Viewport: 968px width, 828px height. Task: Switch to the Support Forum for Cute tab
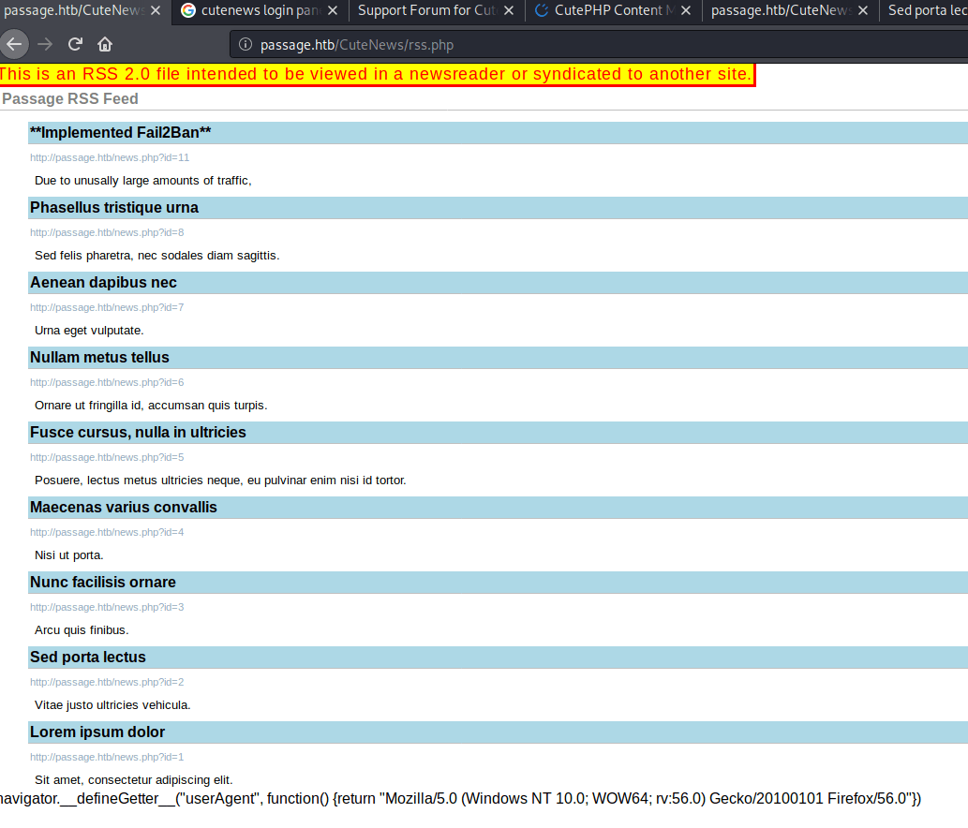[436, 10]
